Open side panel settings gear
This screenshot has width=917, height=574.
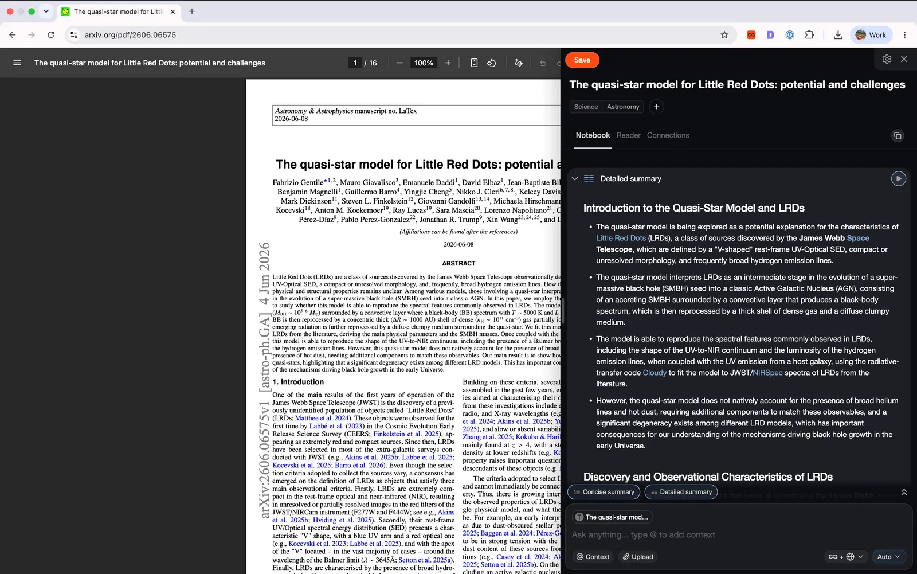coord(887,59)
